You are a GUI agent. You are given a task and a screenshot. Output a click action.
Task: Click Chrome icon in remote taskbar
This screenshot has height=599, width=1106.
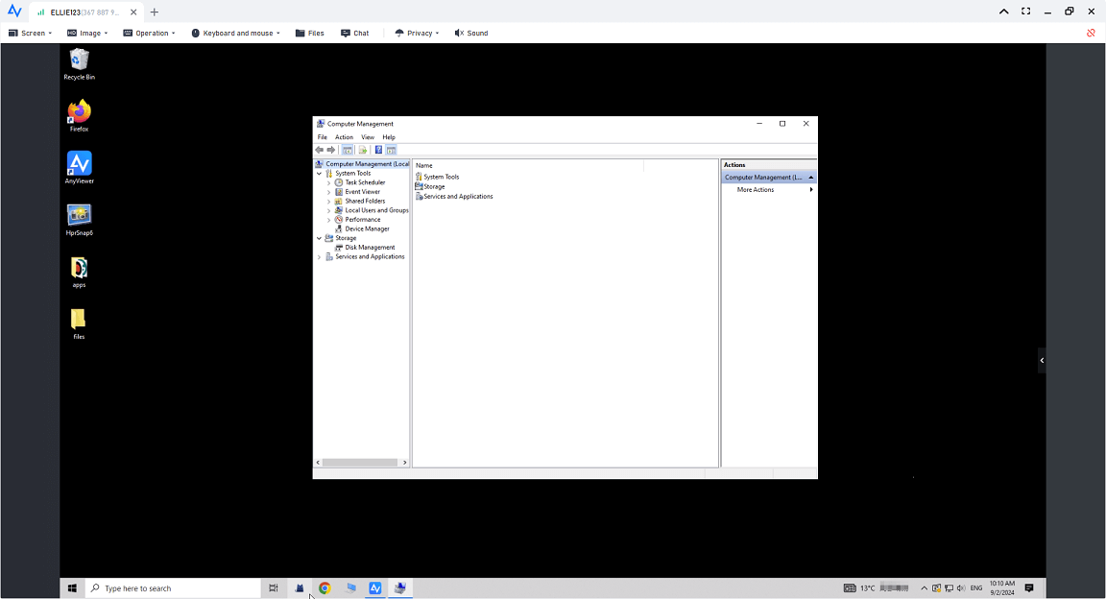click(x=325, y=588)
